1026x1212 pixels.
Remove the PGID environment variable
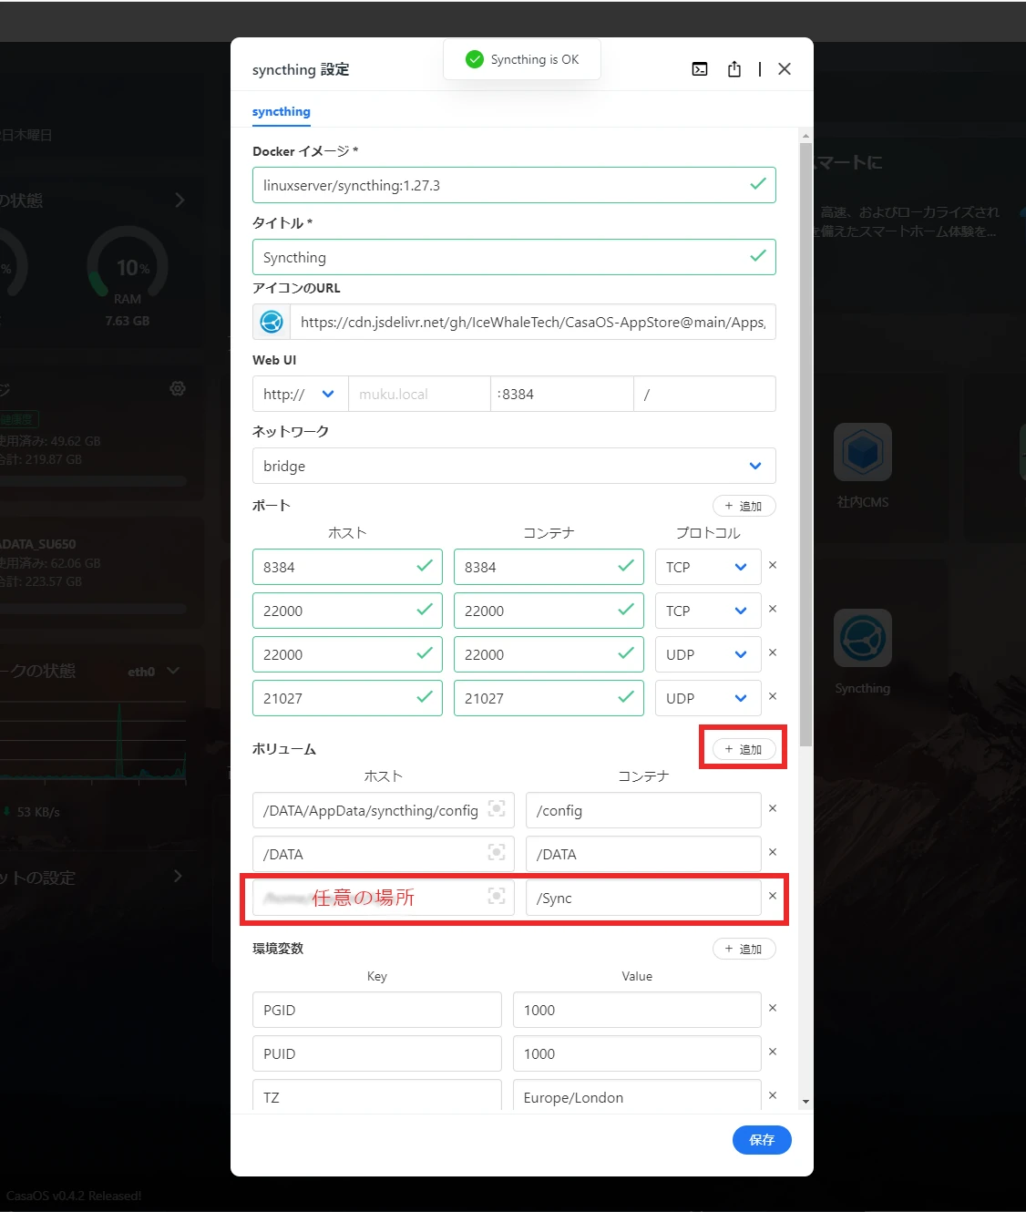(773, 1008)
